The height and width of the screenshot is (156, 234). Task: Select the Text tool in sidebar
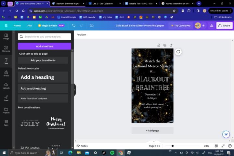6,61
